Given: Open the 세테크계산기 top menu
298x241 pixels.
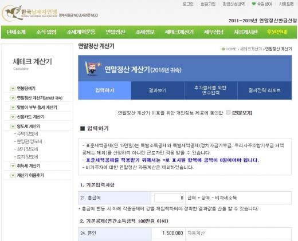Looking at the screenshot, I should [x=179, y=32].
